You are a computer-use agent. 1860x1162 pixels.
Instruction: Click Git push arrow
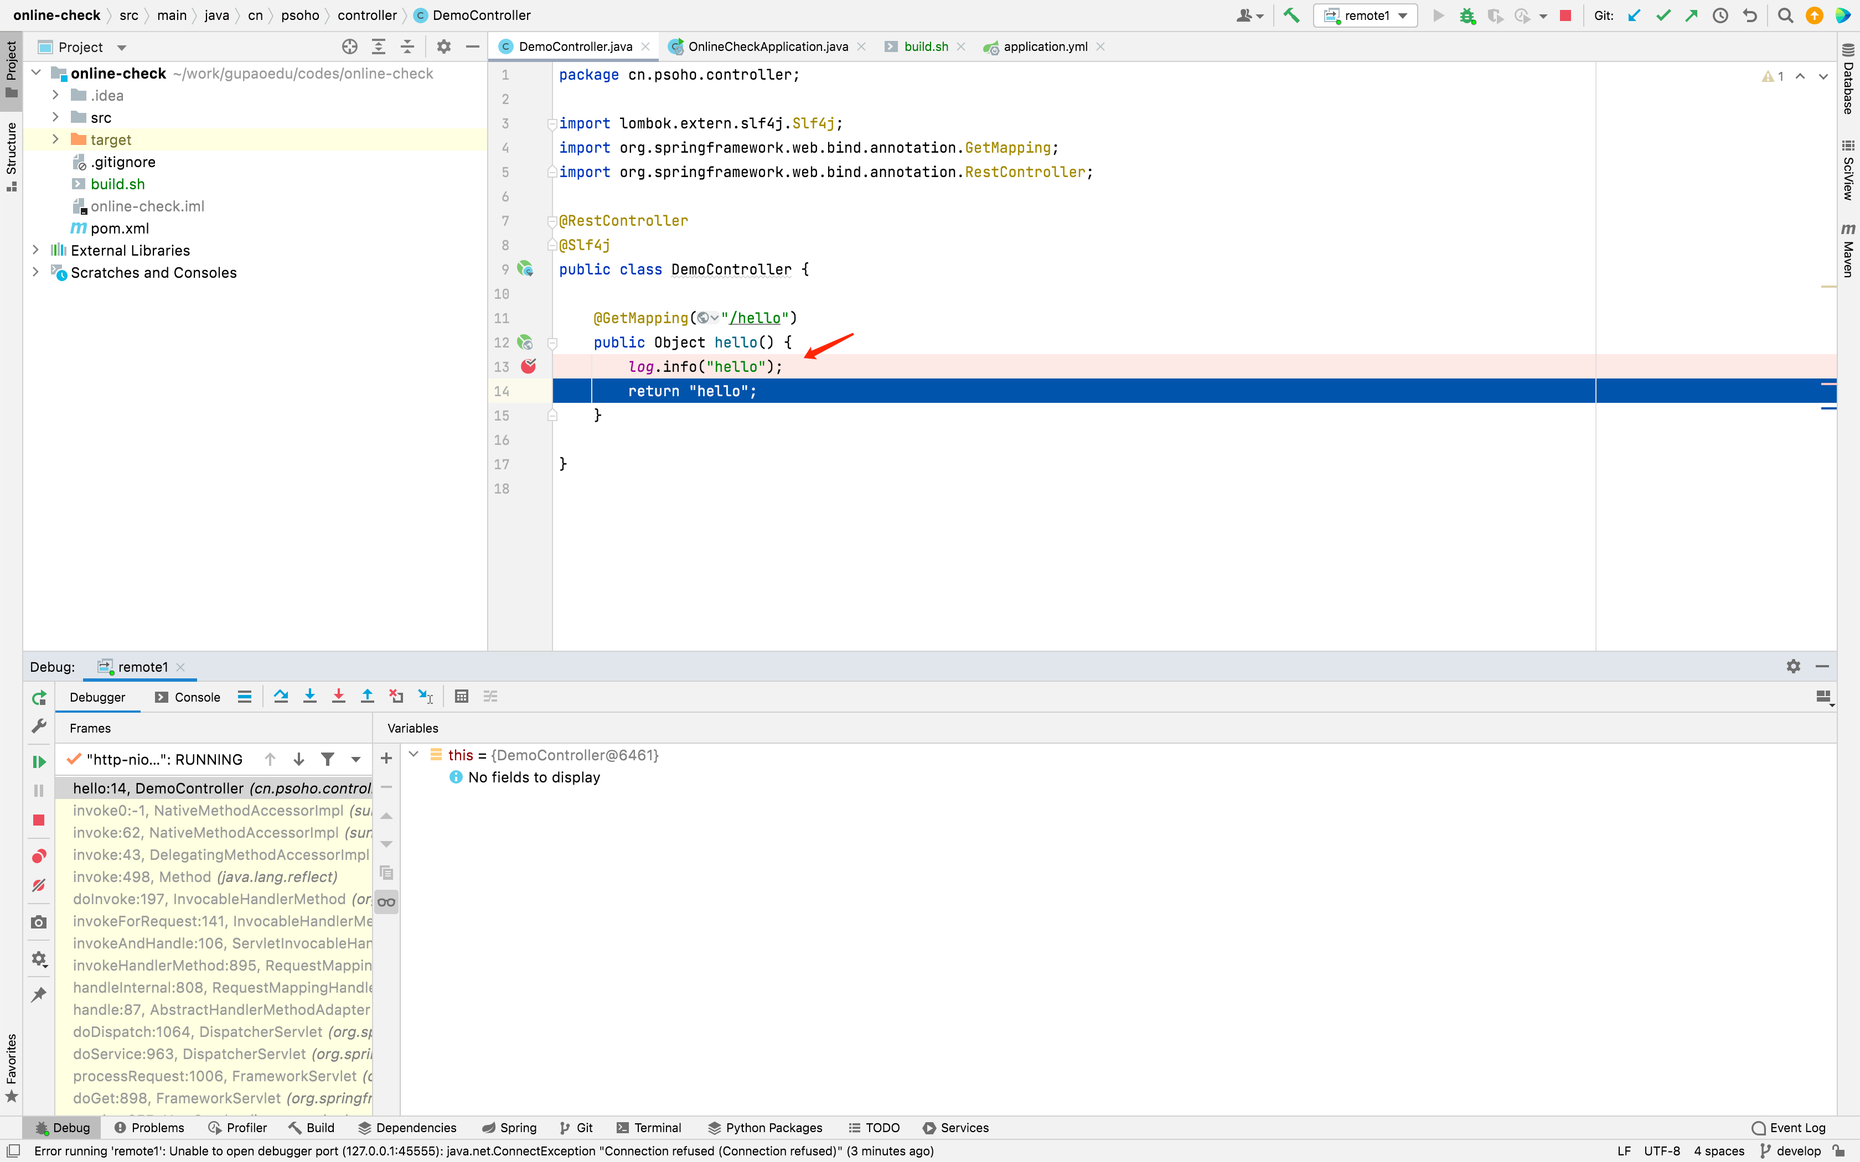pyautogui.click(x=1692, y=15)
